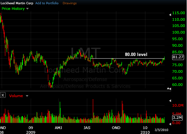Click the Price History label
This screenshot has height=134, width=187.
click(13, 9)
